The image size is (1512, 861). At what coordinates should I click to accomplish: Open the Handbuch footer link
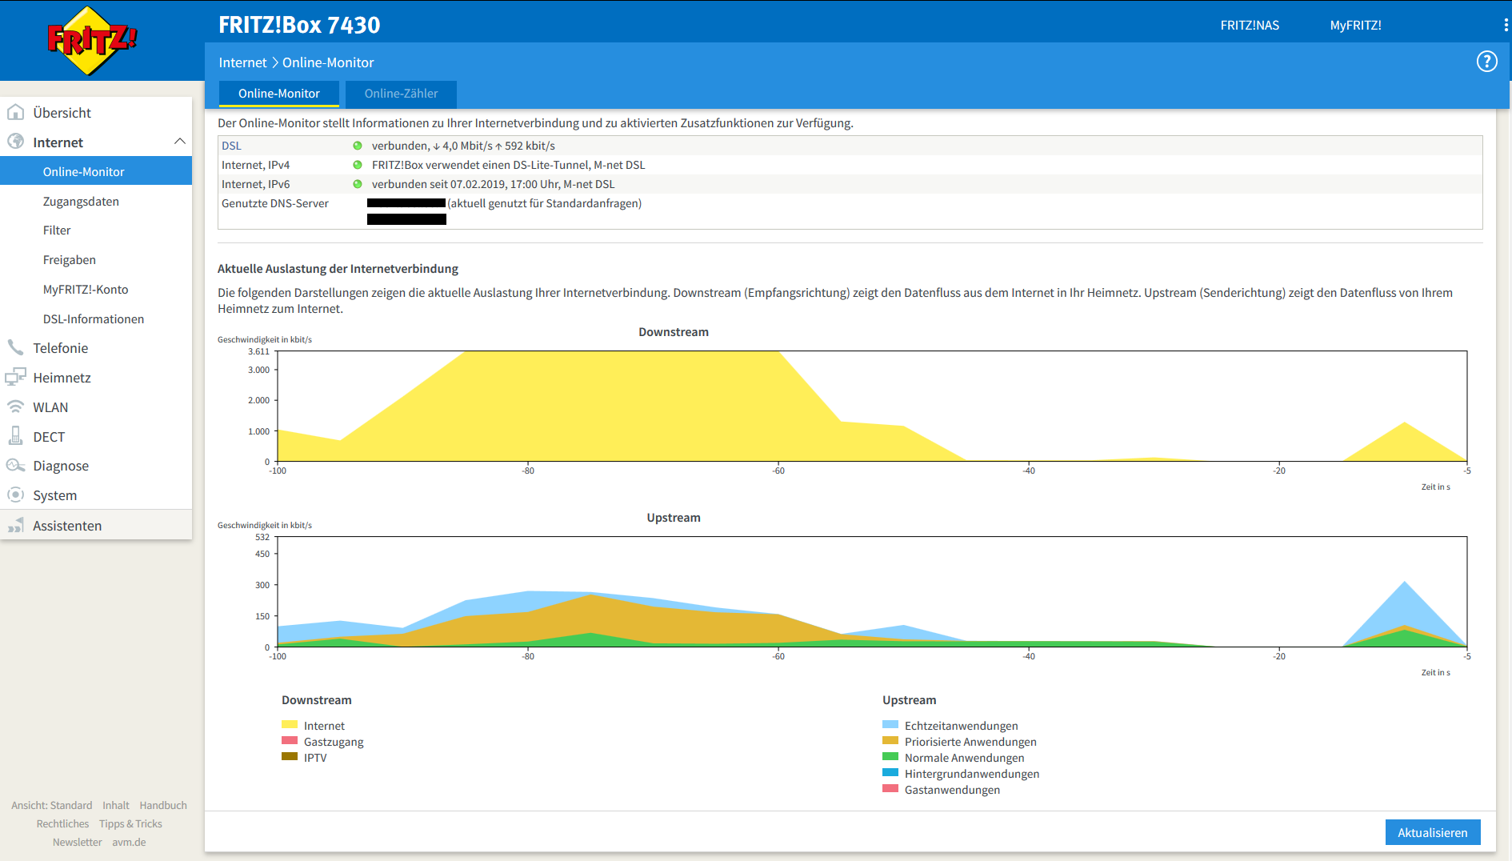pyautogui.click(x=163, y=805)
